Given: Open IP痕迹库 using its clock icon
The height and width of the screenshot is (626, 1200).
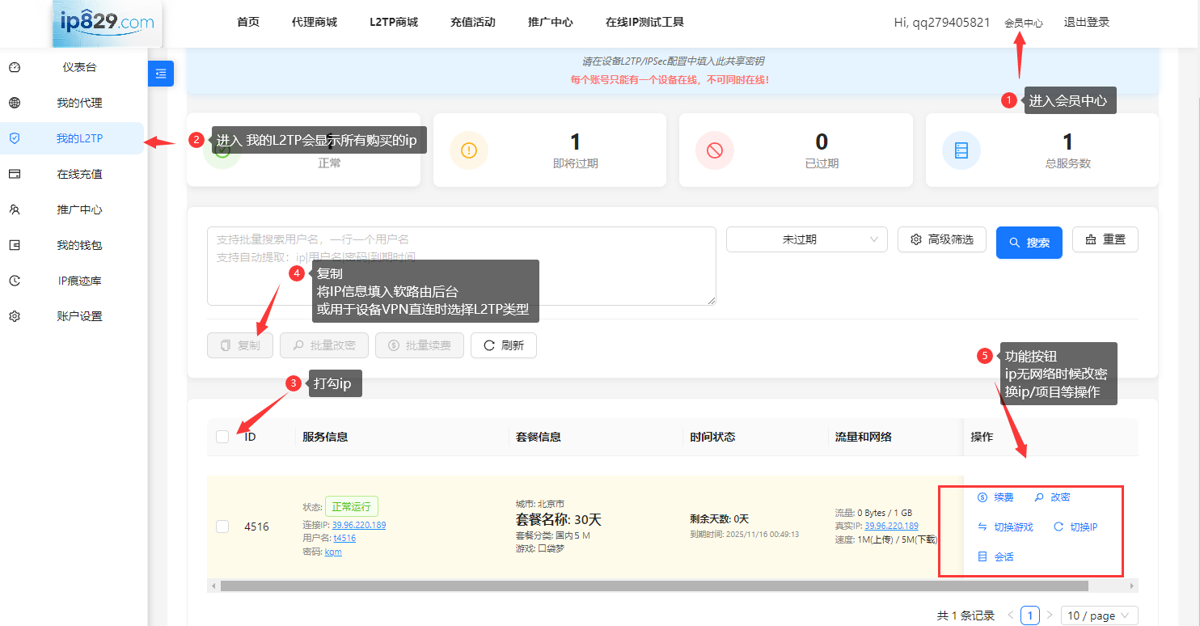Looking at the screenshot, I should coord(15,280).
